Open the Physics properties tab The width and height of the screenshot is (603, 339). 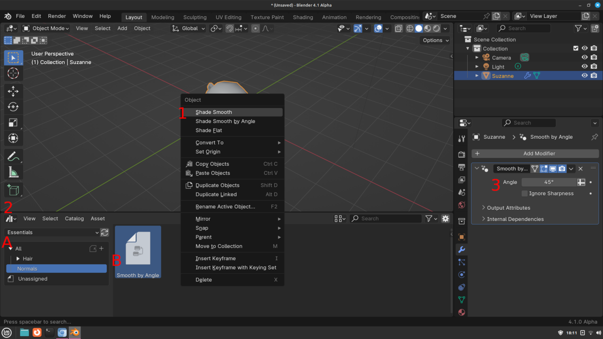(462, 274)
